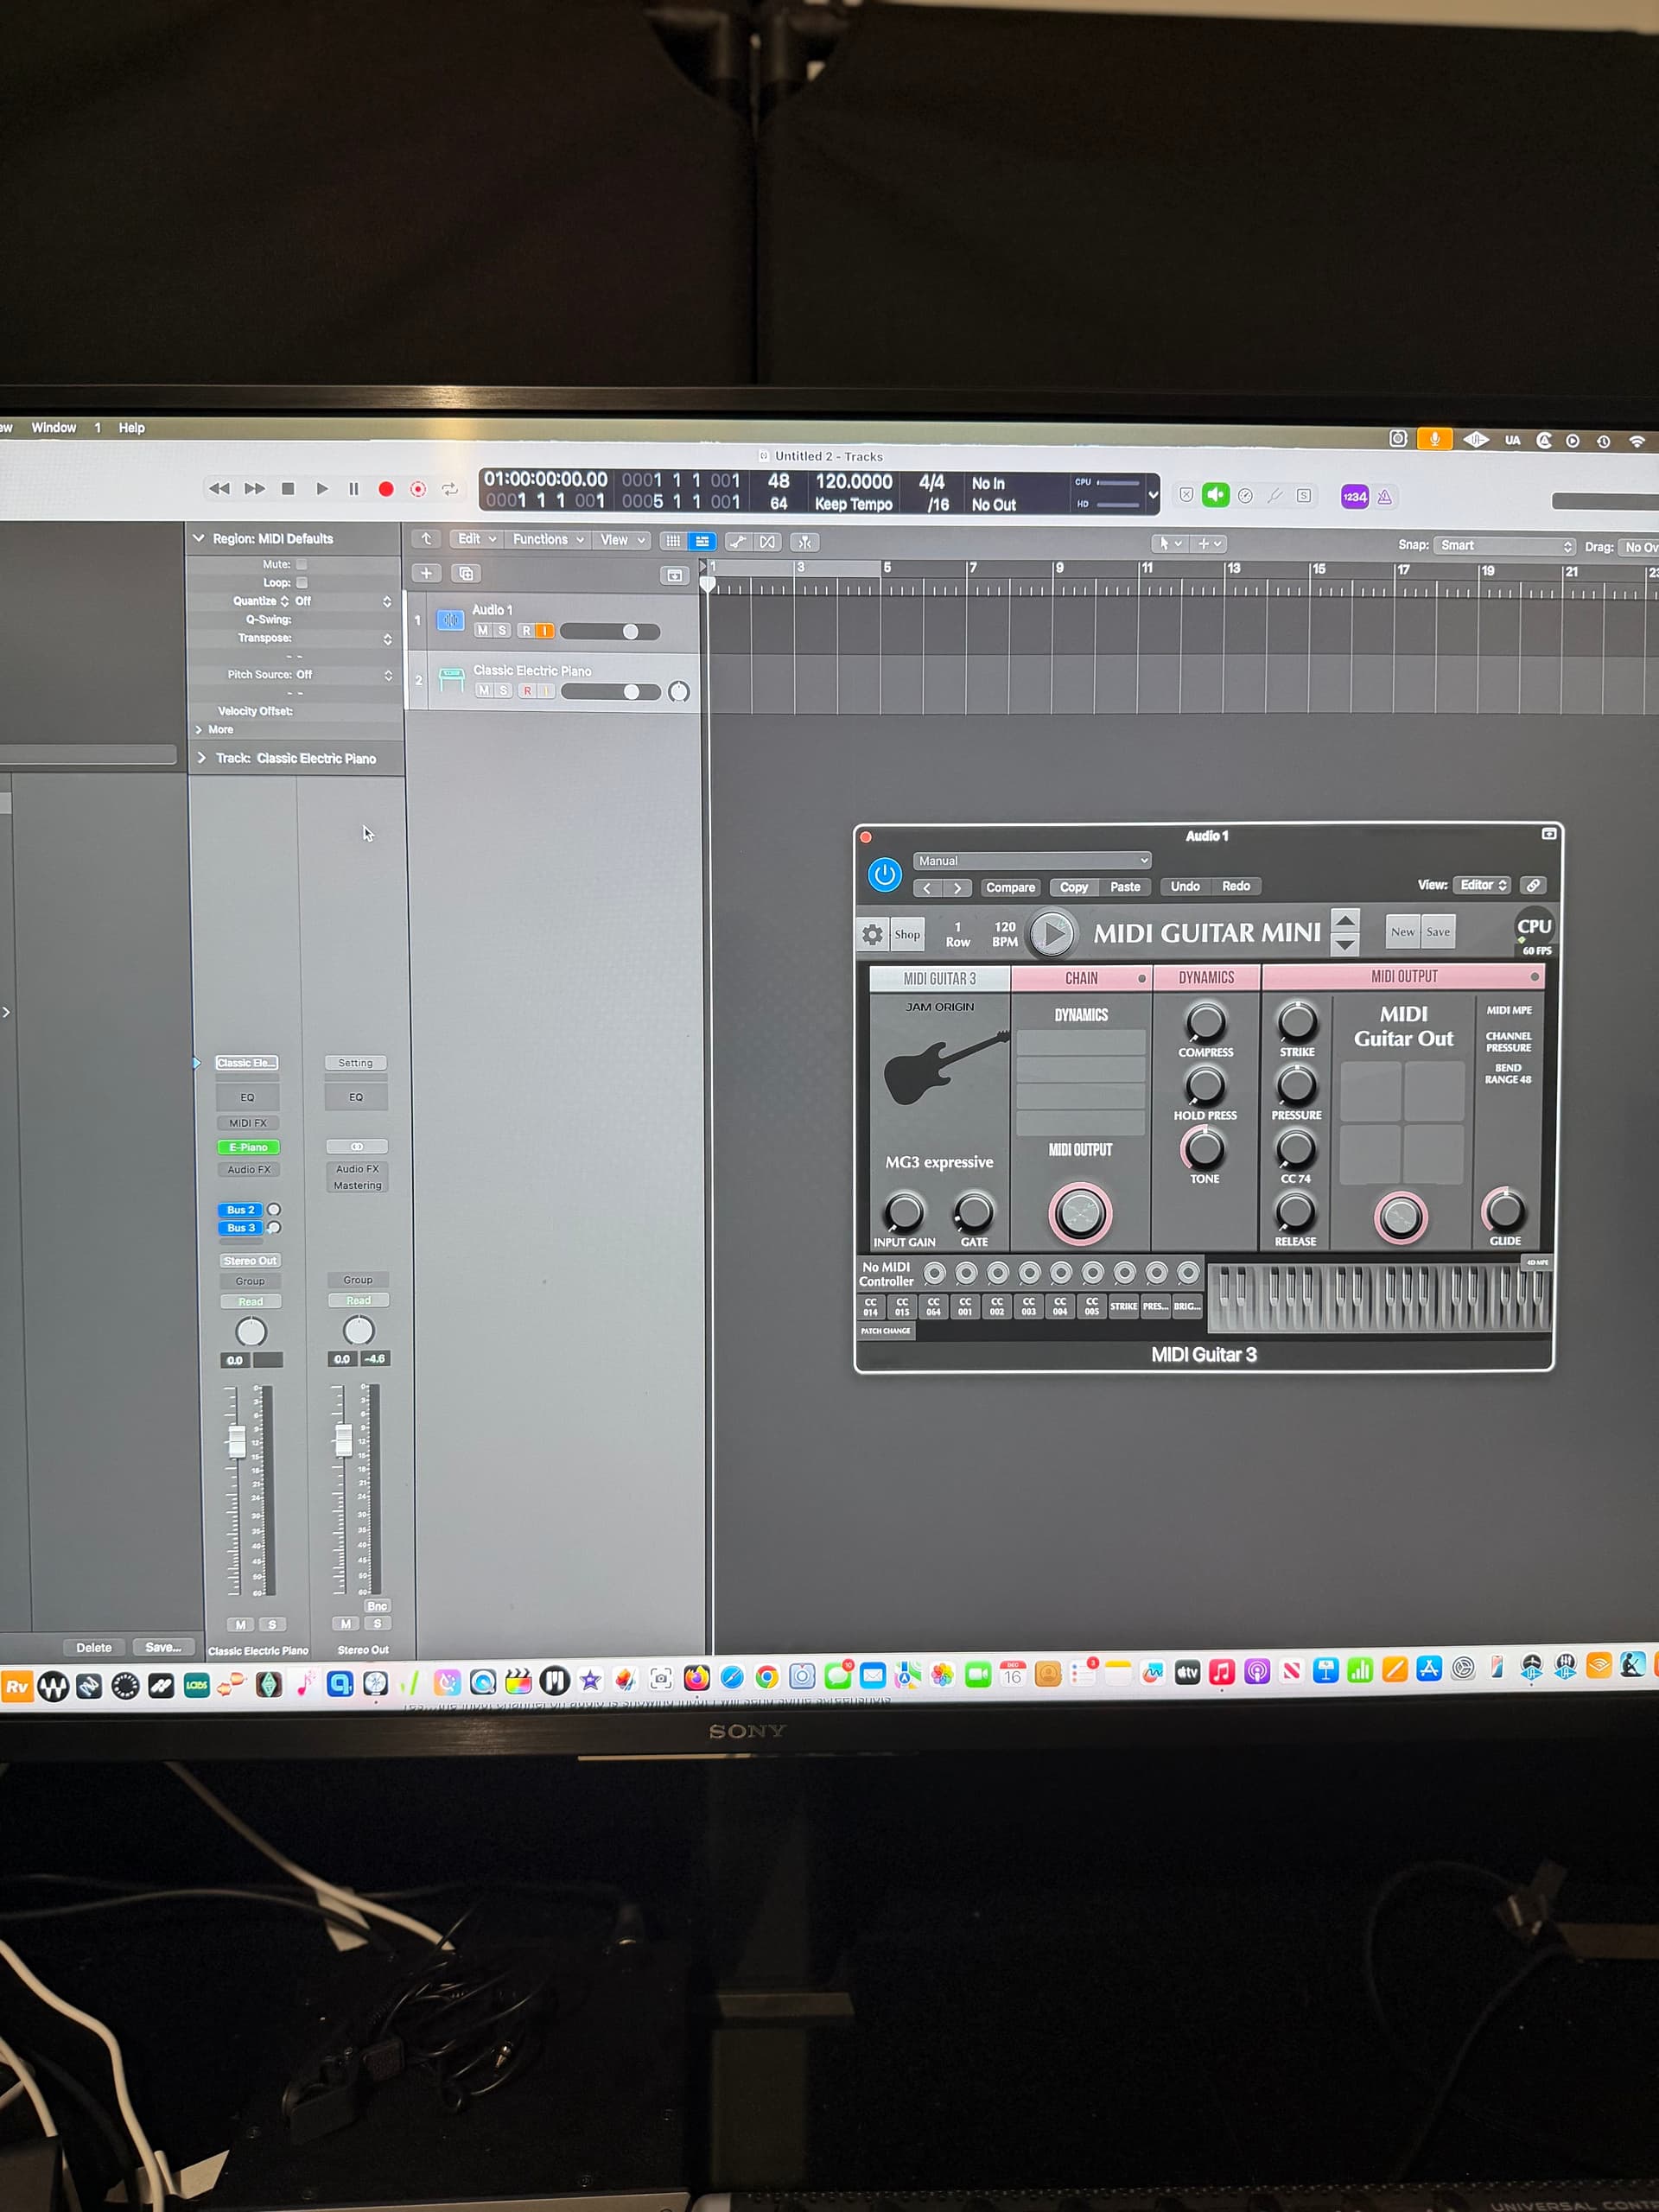Click the plugin power bypass button
The image size is (1659, 2212).
(x=884, y=875)
